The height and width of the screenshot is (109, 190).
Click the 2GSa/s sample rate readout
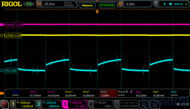(x=68, y=2)
